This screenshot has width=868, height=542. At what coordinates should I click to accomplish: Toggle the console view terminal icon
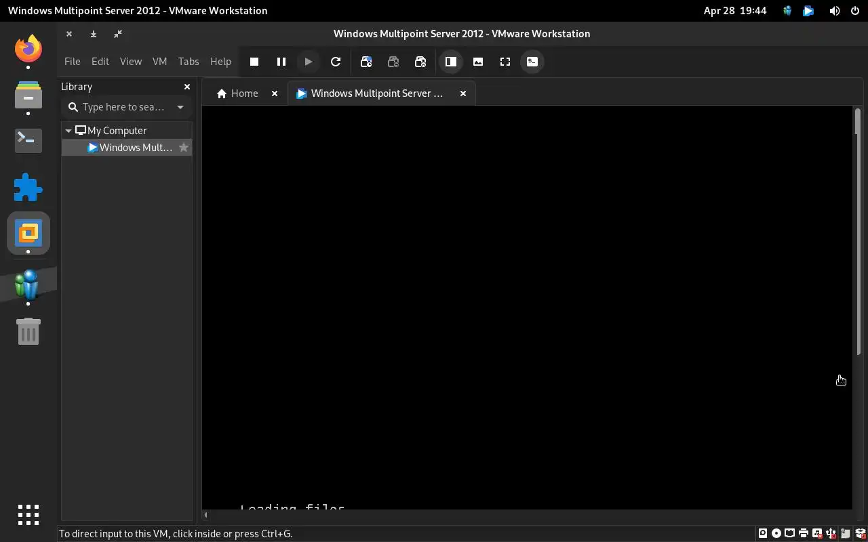532,62
